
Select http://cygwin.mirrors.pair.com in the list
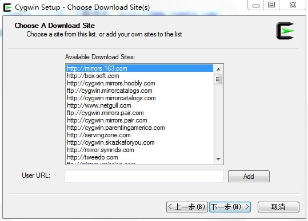[x=139, y=120]
